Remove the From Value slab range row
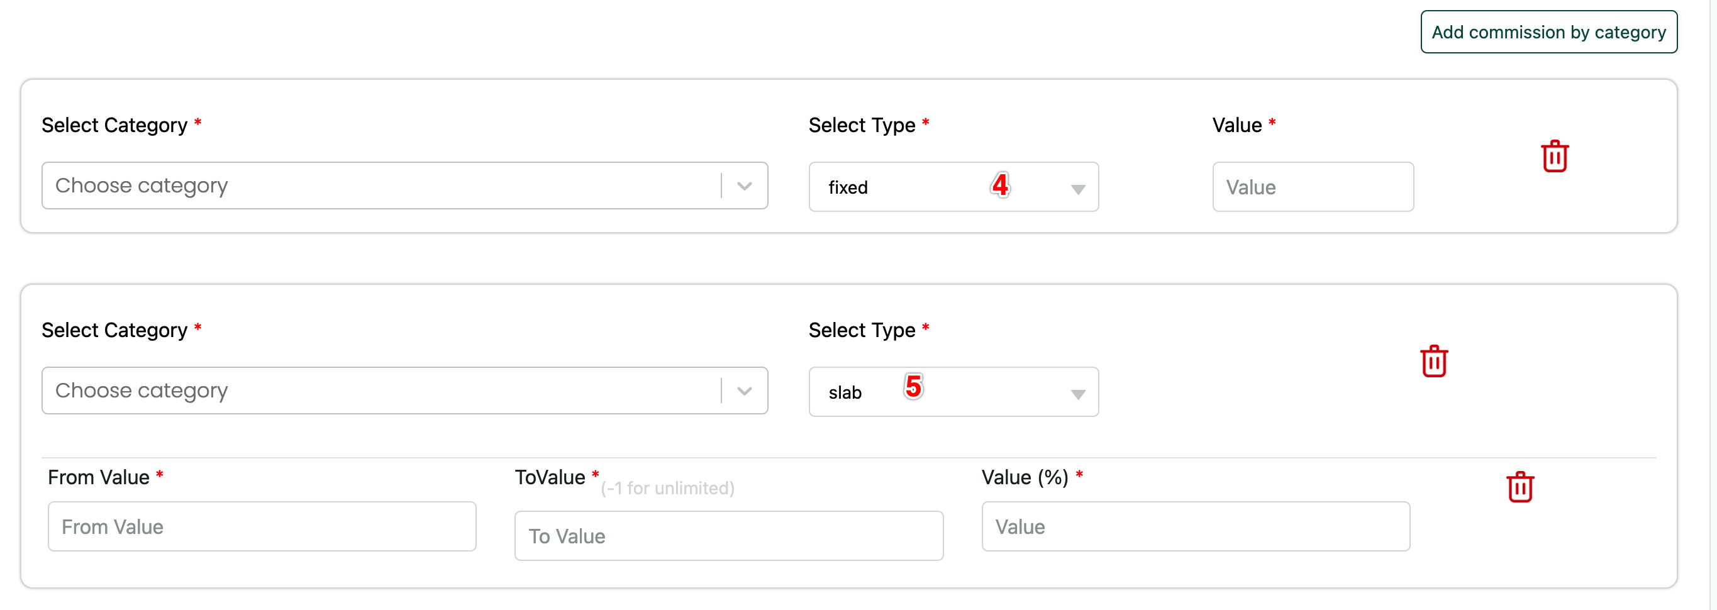Screen dimensions: 1717x610 coord(1519,487)
